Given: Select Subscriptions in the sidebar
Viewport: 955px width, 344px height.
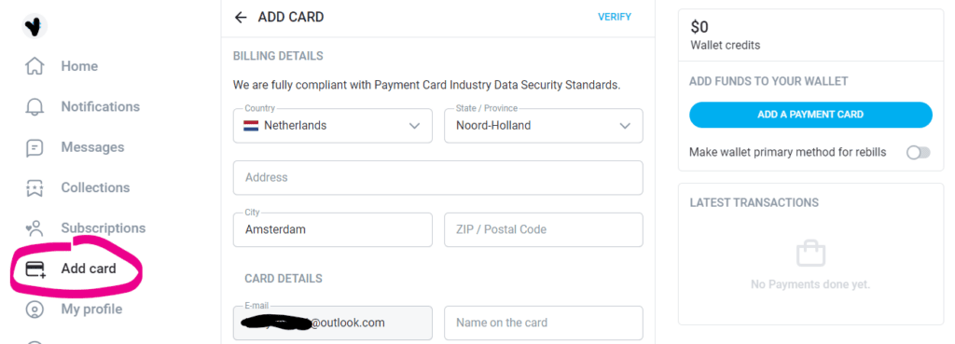Looking at the screenshot, I should [x=103, y=228].
